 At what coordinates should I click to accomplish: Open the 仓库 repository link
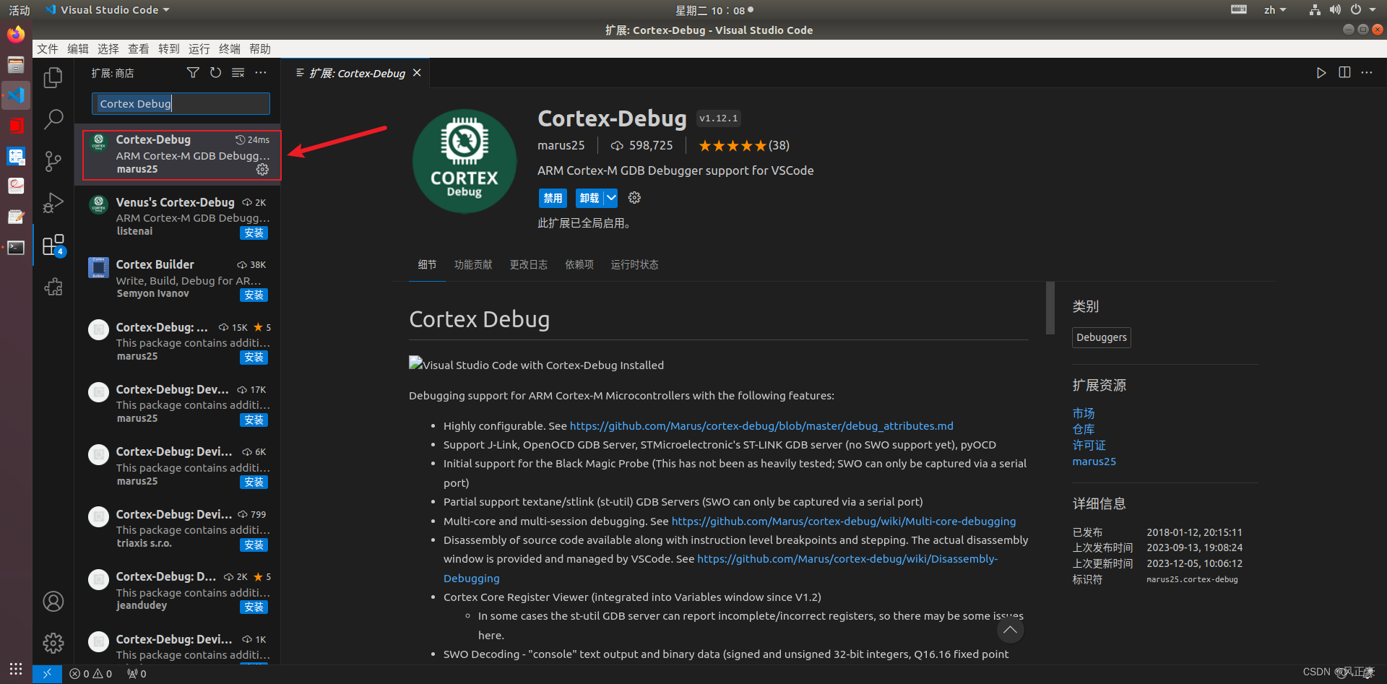point(1083,428)
